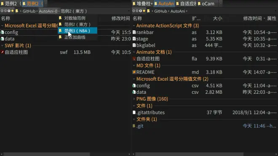Click the rankbar ActionScript file icon
The width and height of the screenshot is (278, 156).
pos(134,32)
